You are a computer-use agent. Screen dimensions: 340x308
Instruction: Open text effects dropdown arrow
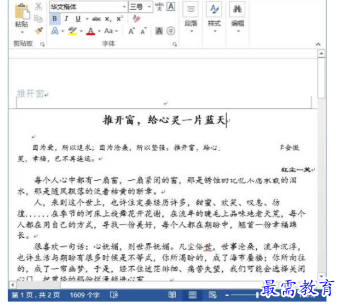pos(62,32)
